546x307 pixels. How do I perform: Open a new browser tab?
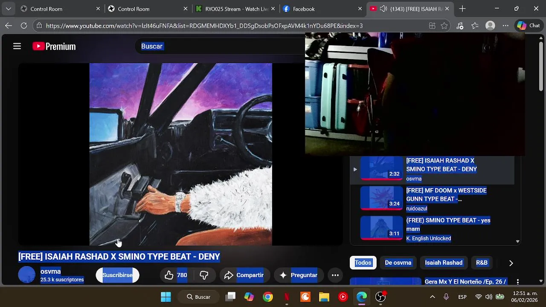pos(462,9)
